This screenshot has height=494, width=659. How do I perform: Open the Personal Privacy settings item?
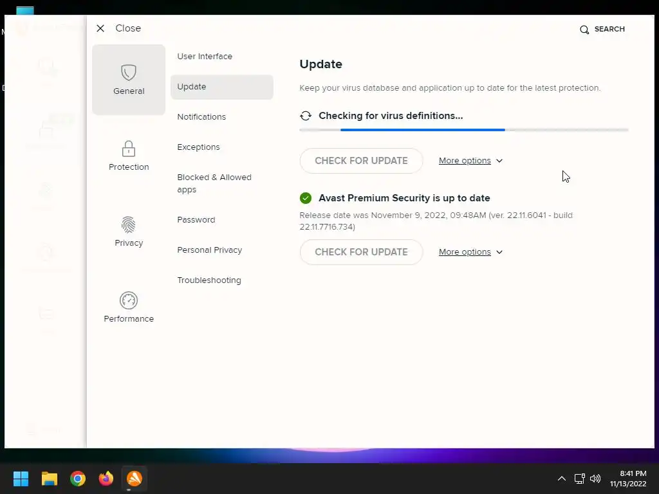pos(209,250)
